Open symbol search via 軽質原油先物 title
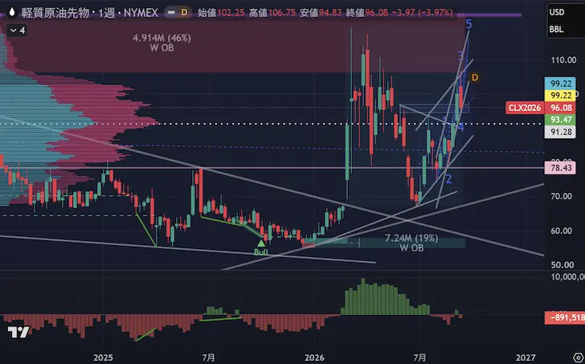Image resolution: width=585 pixels, height=364 pixels. point(55,13)
